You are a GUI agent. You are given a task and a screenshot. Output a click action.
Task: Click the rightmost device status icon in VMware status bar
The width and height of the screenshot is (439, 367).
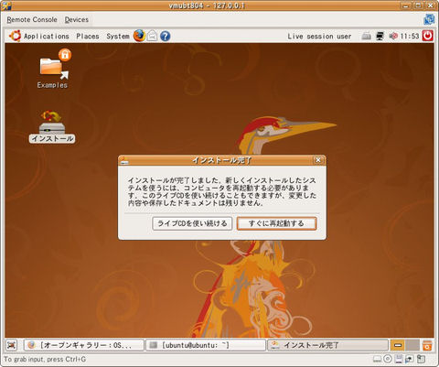coord(421,359)
